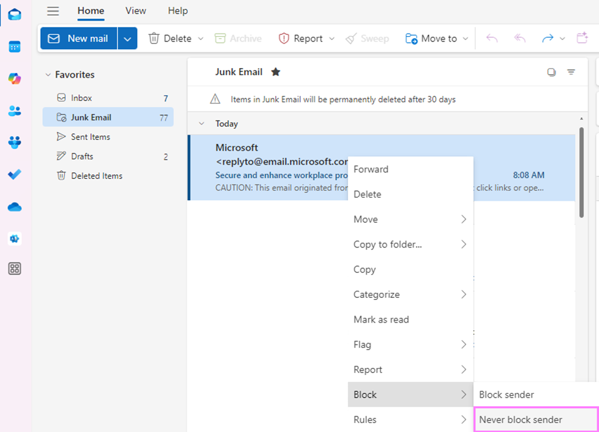Open the Sent Items folder
599x432 pixels.
108,137
